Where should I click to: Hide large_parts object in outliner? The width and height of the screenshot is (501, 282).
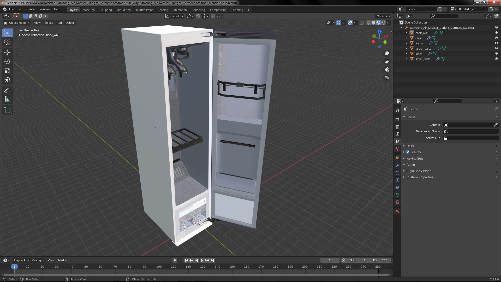pyautogui.click(x=496, y=48)
